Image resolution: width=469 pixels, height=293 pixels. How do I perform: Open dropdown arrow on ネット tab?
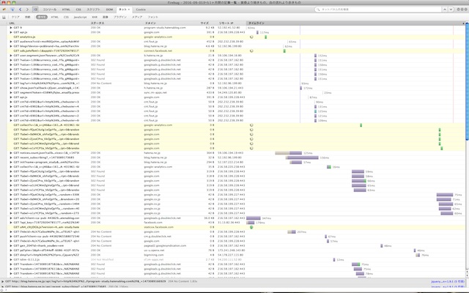129,10
